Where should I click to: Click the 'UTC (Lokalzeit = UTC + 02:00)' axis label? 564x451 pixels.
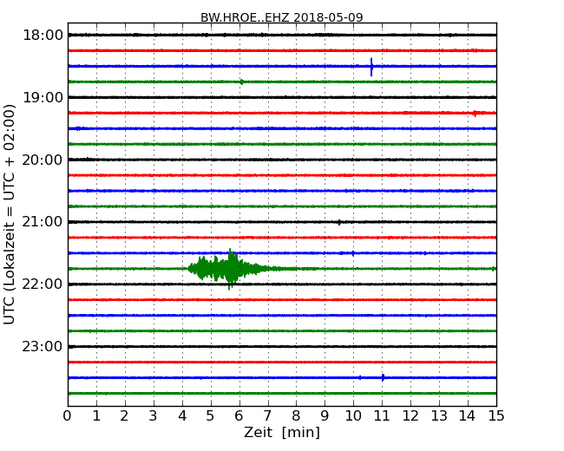click(10, 214)
